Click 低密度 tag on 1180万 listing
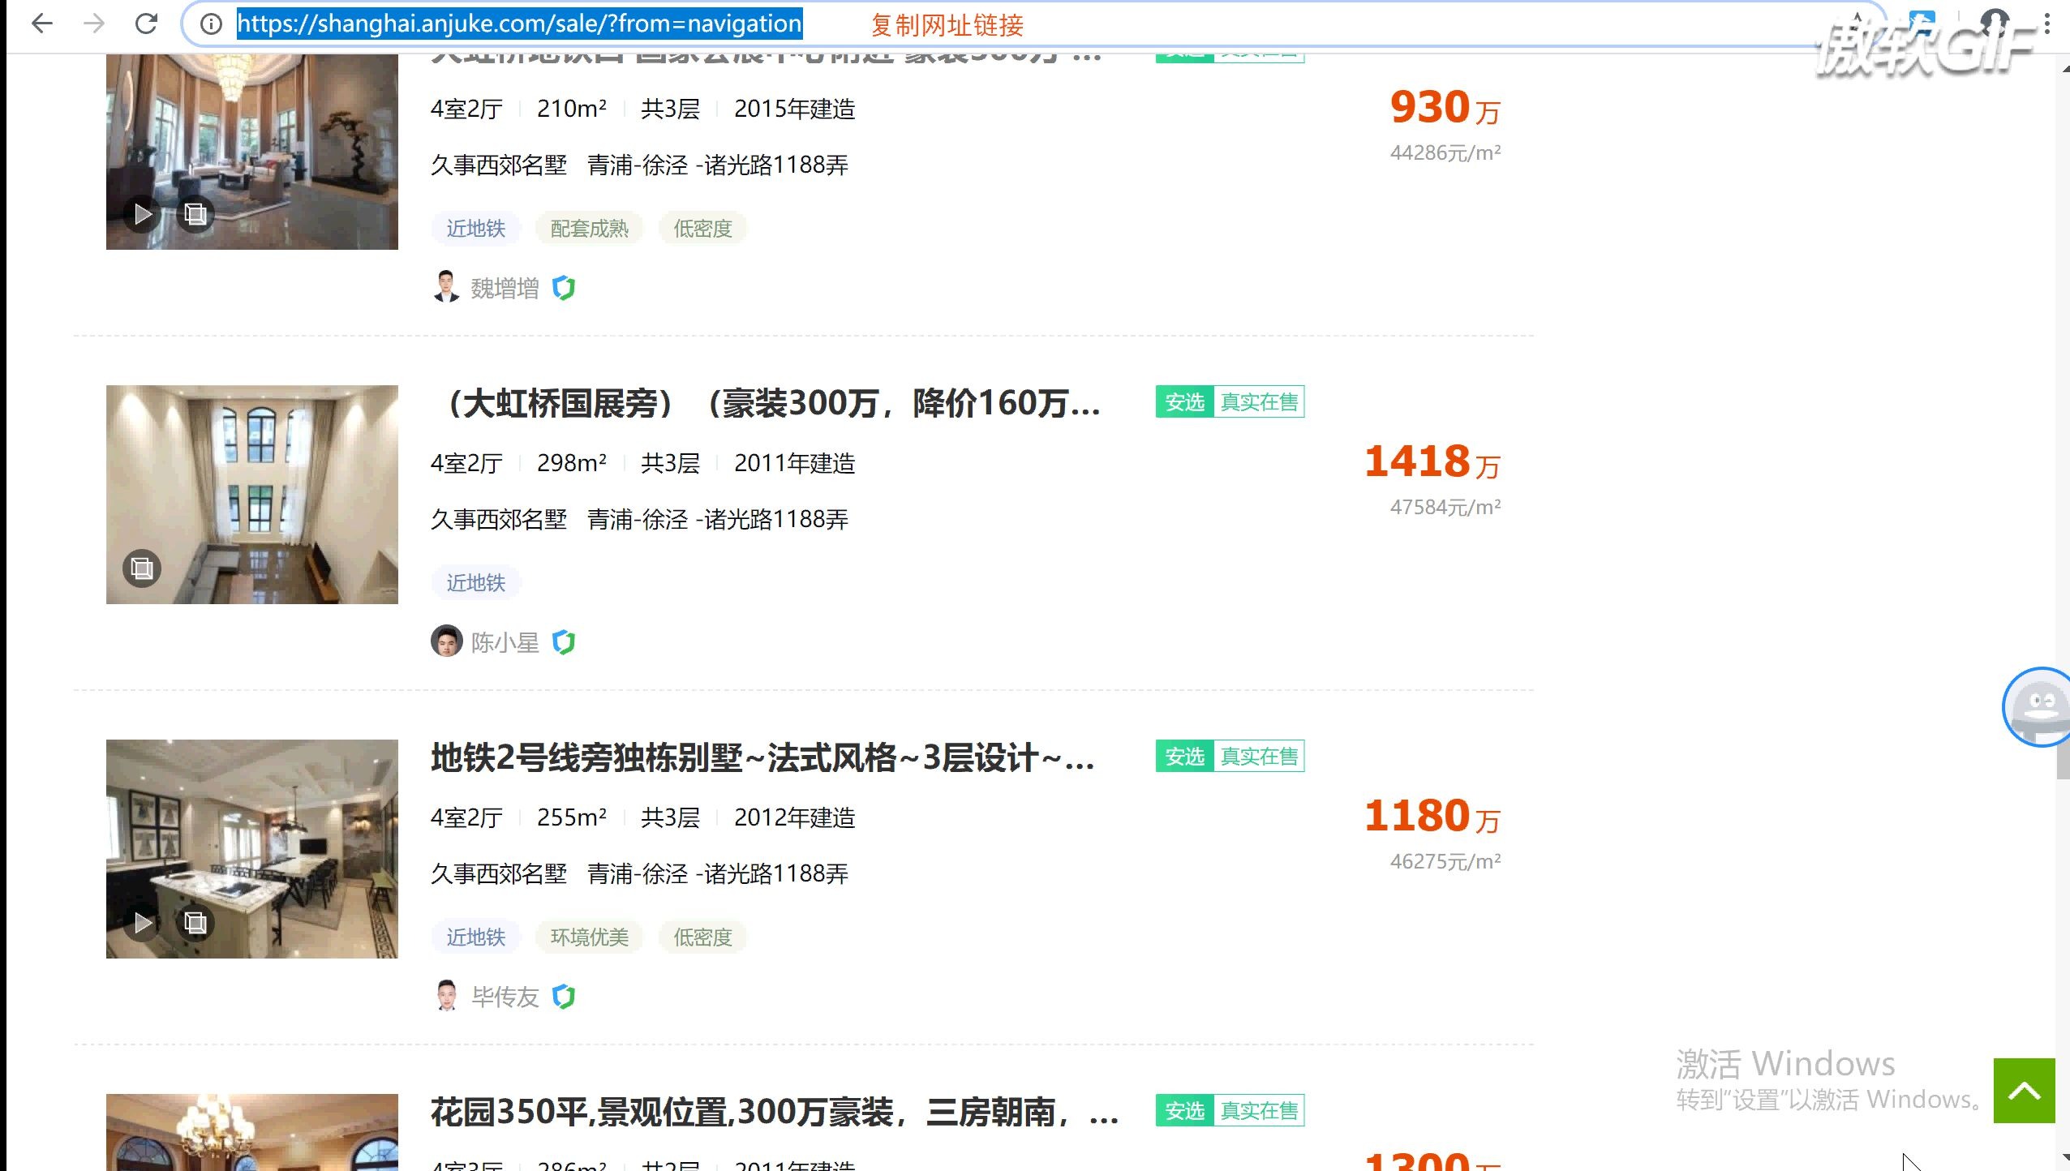Screen dimensions: 2070x1171 pyautogui.click(x=703, y=937)
